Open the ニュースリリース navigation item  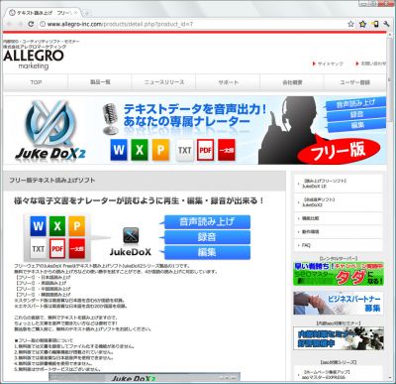click(164, 82)
